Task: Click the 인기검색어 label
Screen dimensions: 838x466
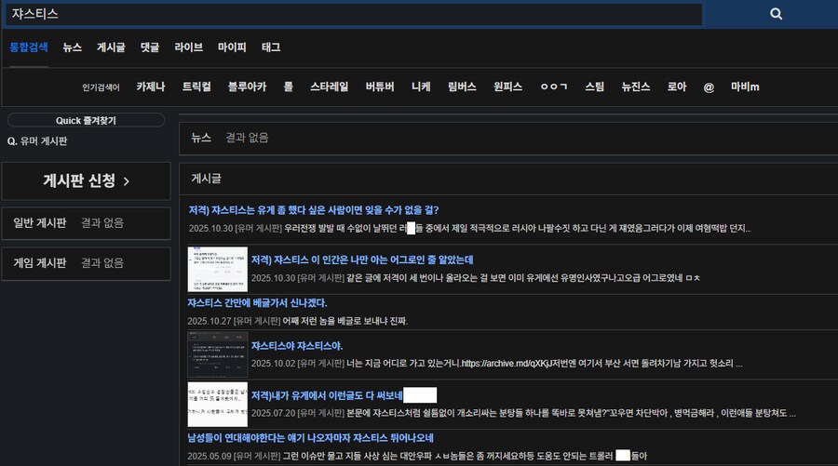Action: pyautogui.click(x=101, y=87)
